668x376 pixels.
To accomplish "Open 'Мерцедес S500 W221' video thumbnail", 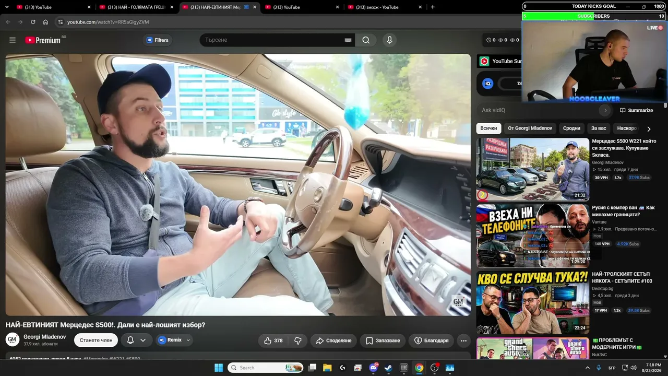I will (533, 169).
